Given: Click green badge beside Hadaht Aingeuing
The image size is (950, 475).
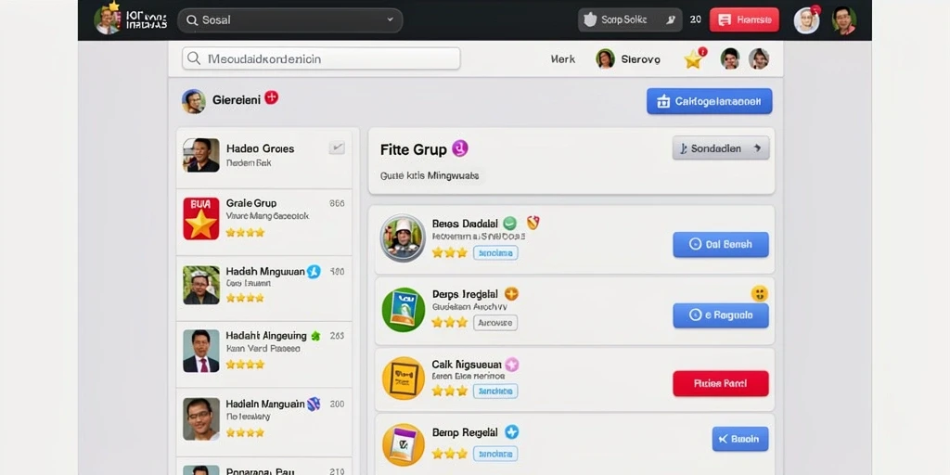Looking at the screenshot, I should point(315,336).
